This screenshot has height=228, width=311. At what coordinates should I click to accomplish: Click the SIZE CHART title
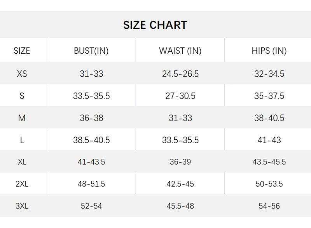pos(155,25)
